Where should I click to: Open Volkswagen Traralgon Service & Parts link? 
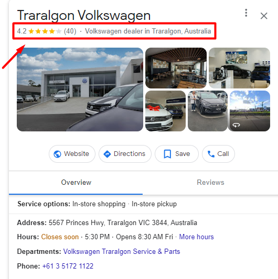coord(122,252)
